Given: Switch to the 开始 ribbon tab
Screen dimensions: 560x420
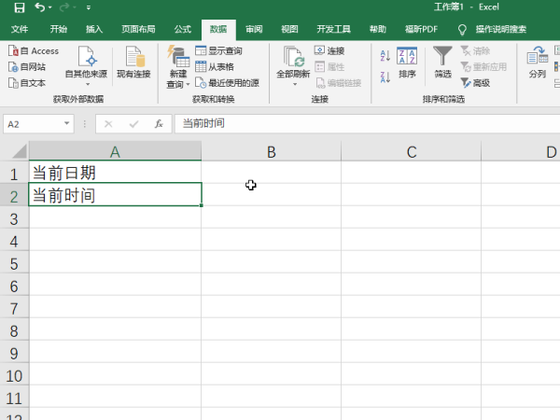Looking at the screenshot, I should tap(58, 29).
